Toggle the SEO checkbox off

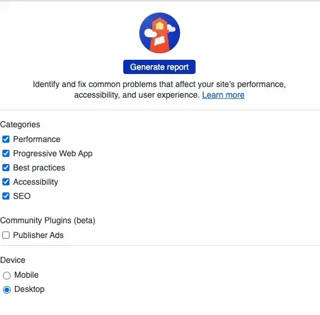coord(6,196)
